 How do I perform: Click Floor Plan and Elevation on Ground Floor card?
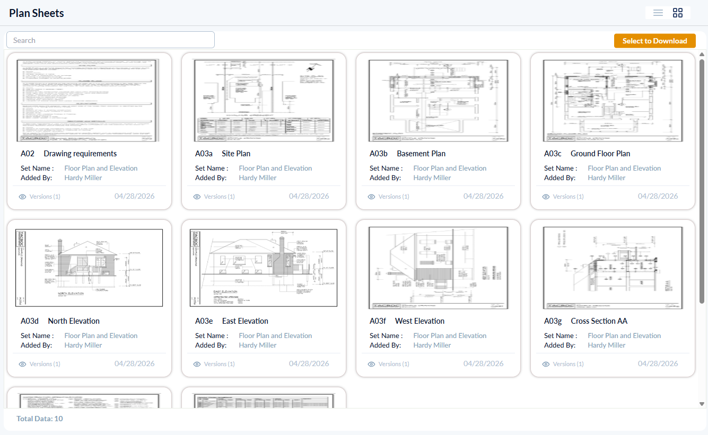coord(624,168)
